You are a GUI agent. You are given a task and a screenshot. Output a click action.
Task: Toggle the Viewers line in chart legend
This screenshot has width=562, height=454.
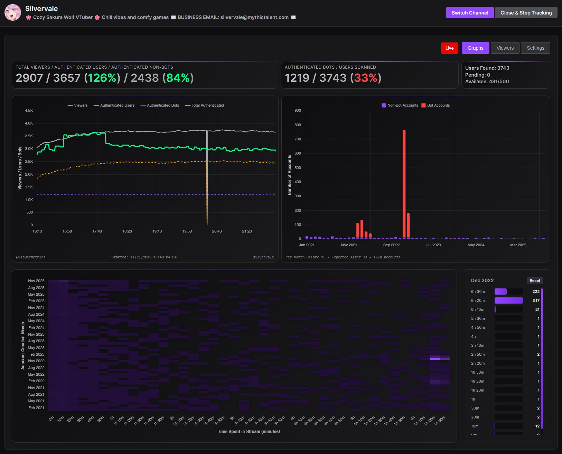coord(78,105)
